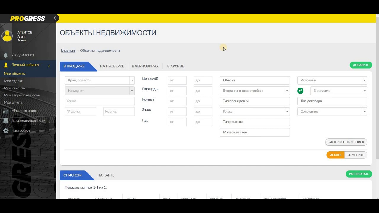Click the Комнат 'до' field
Screen dimensions: 379x213
point(203,101)
